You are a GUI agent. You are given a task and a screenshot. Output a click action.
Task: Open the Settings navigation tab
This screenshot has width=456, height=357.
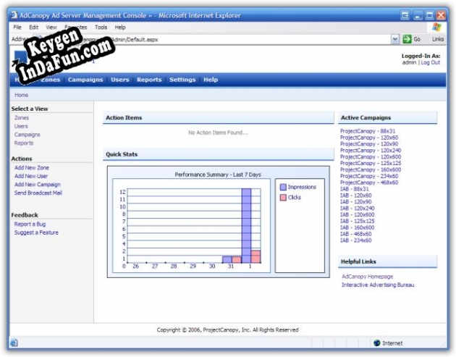click(182, 80)
